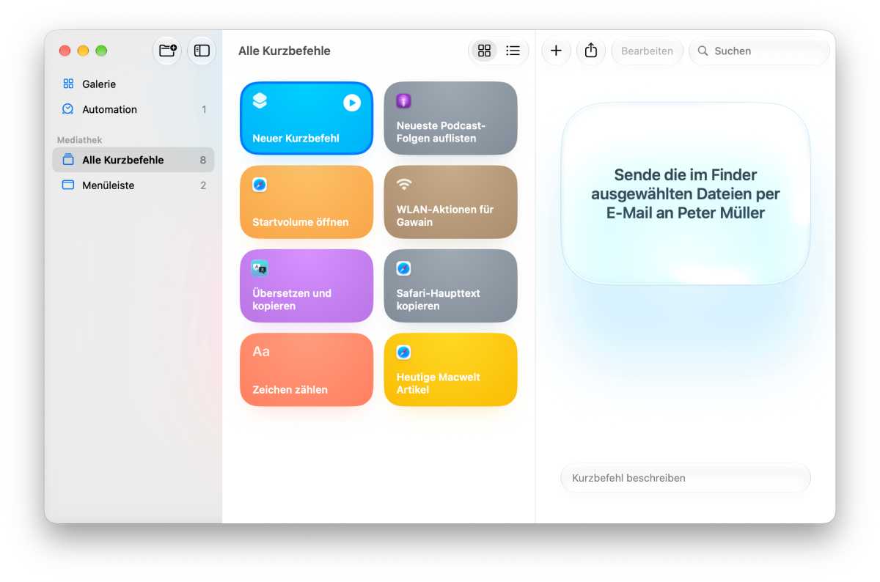This screenshot has height=582, width=880.
Task: Click the magnifying glass search icon
Action: [x=703, y=51]
